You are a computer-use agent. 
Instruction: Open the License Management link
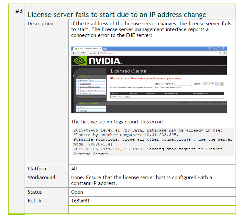click(x=89, y=90)
